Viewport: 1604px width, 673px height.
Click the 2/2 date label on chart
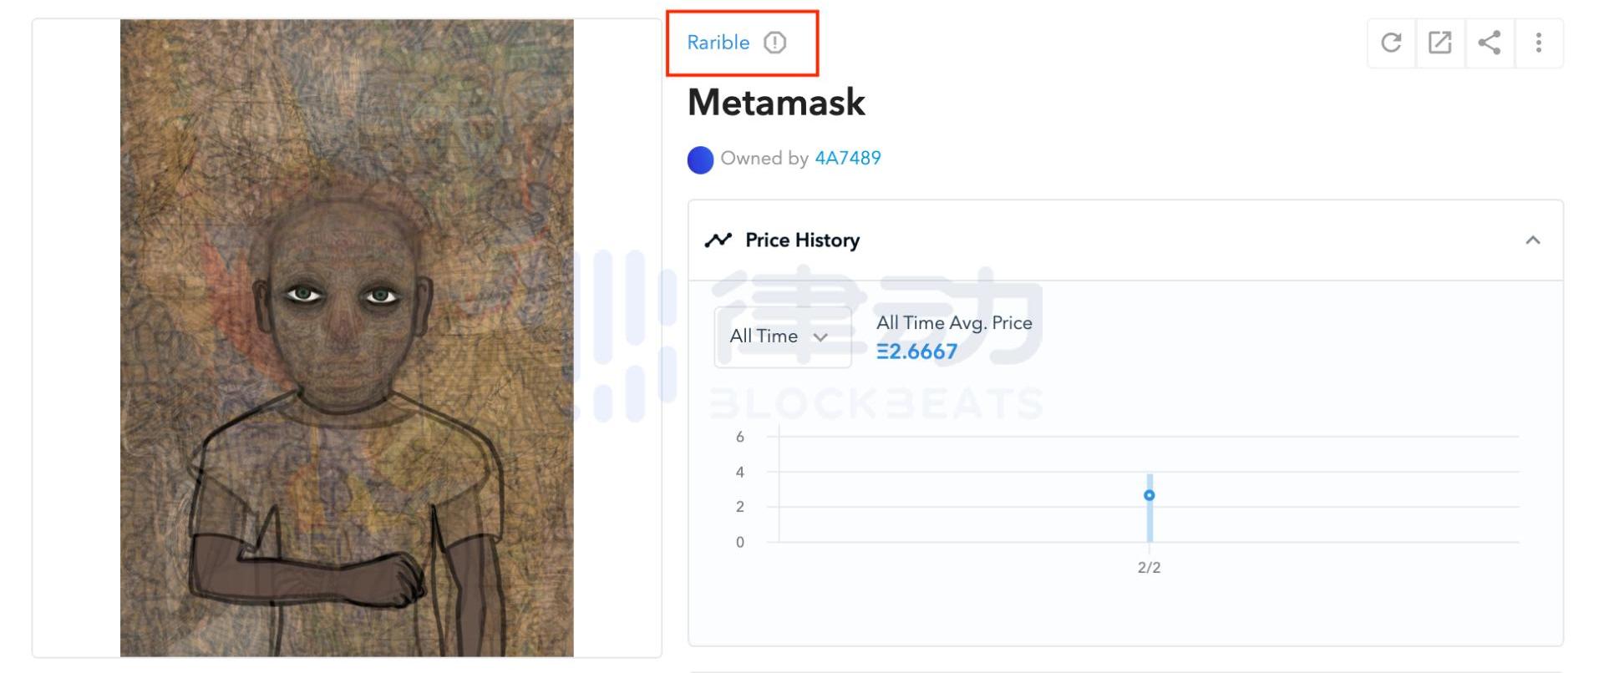click(x=1149, y=568)
